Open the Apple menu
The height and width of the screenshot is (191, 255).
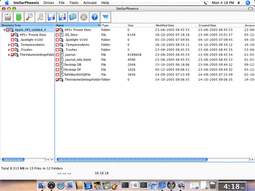7,3
